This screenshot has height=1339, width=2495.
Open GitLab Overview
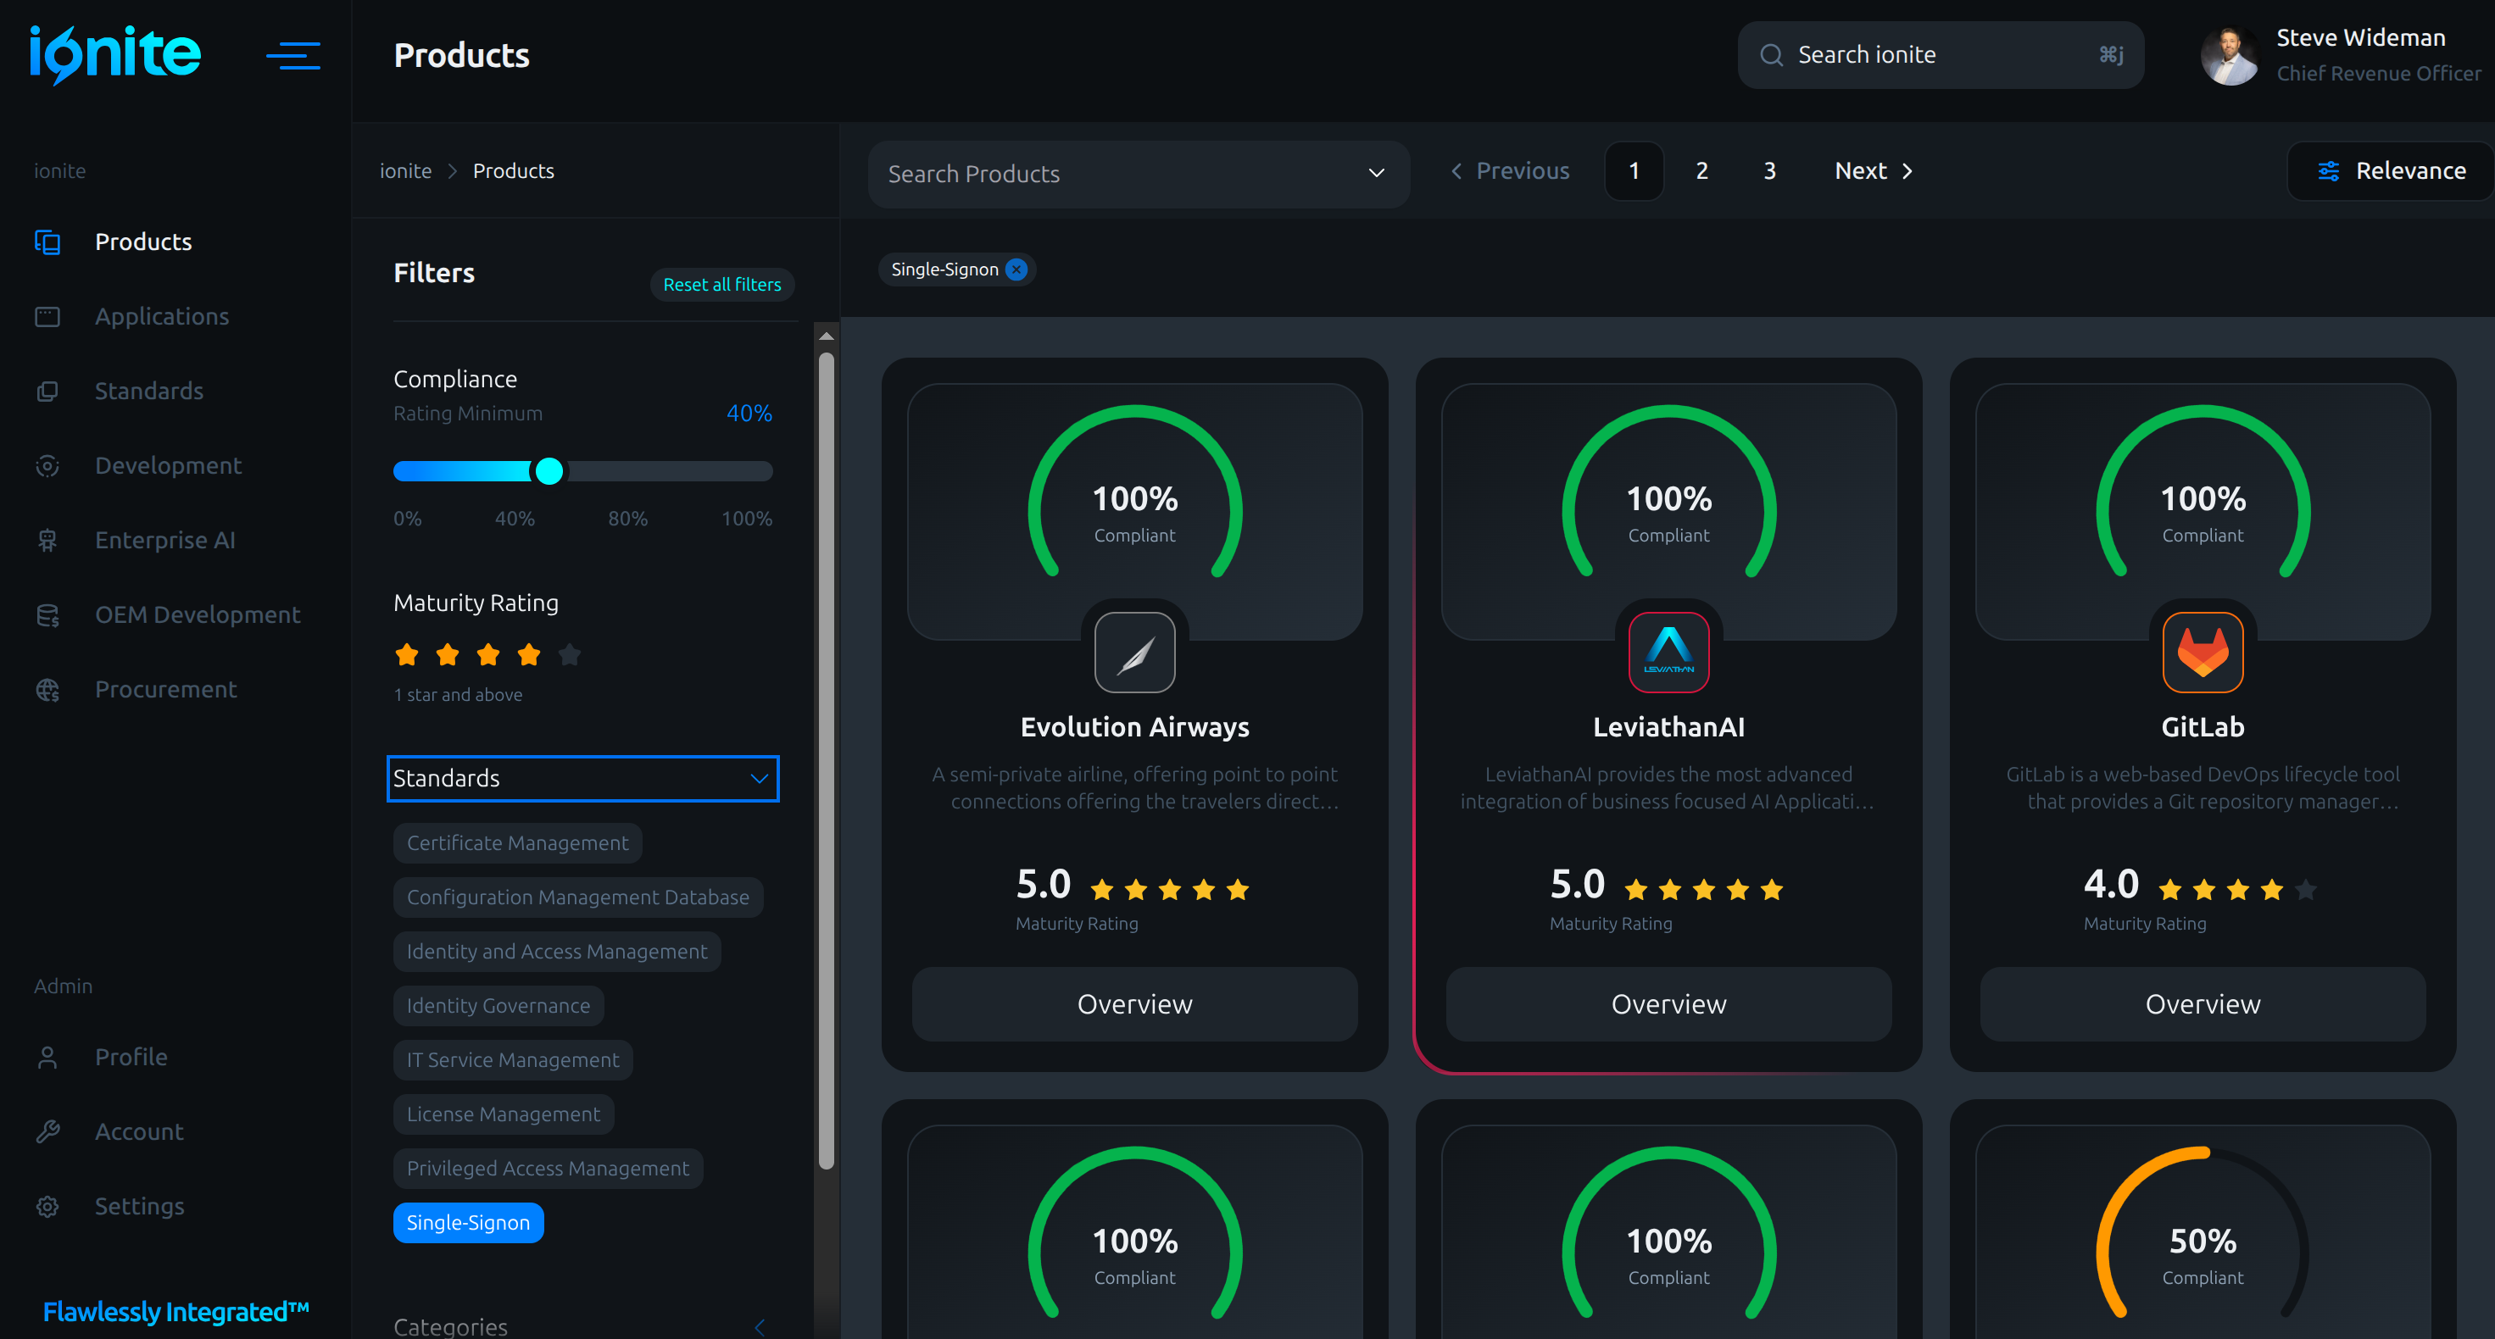click(2203, 1004)
